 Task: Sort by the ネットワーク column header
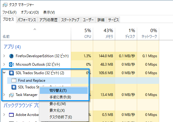point(148,34)
